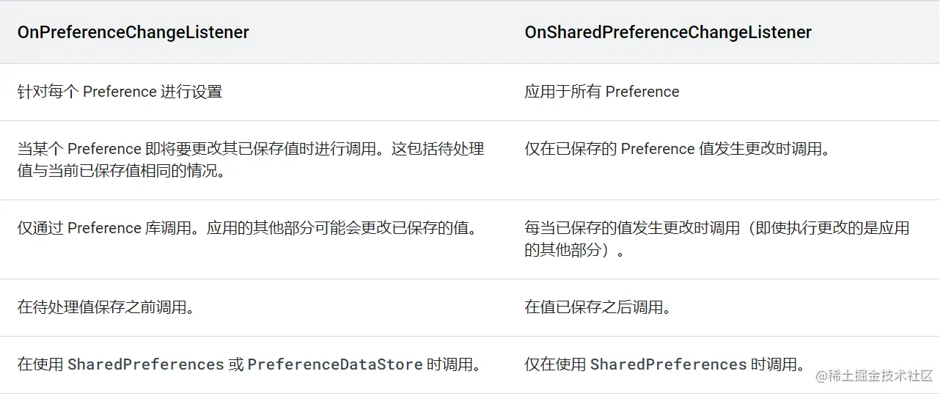Click the SharedPreferences code text in right column
946x396 pixels.
coord(668,364)
